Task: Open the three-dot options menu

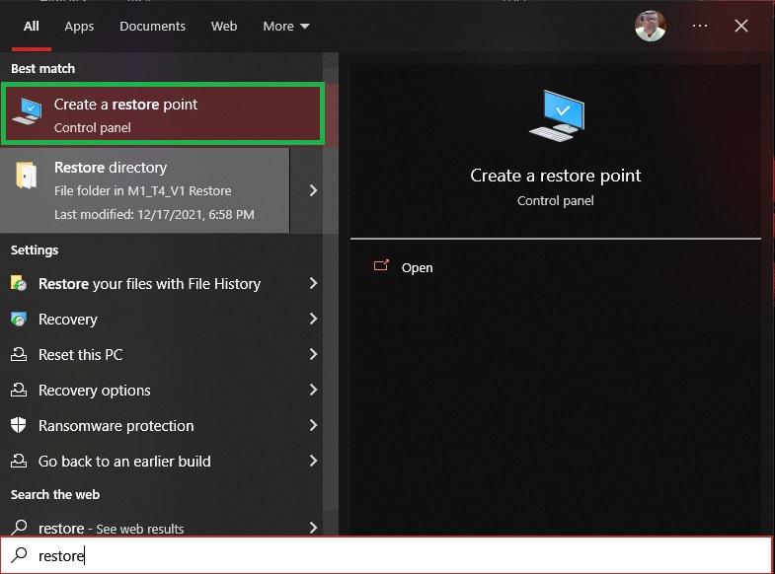Action: [x=699, y=26]
